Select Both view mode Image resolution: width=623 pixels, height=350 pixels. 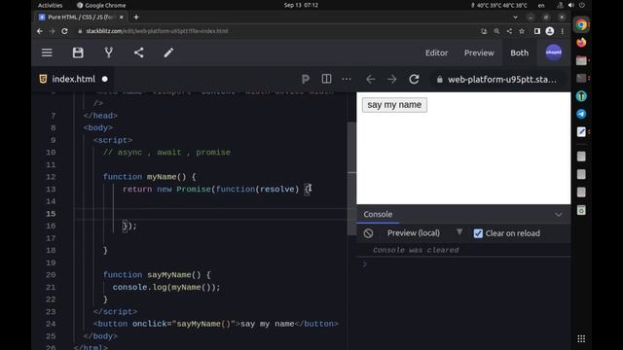point(519,52)
